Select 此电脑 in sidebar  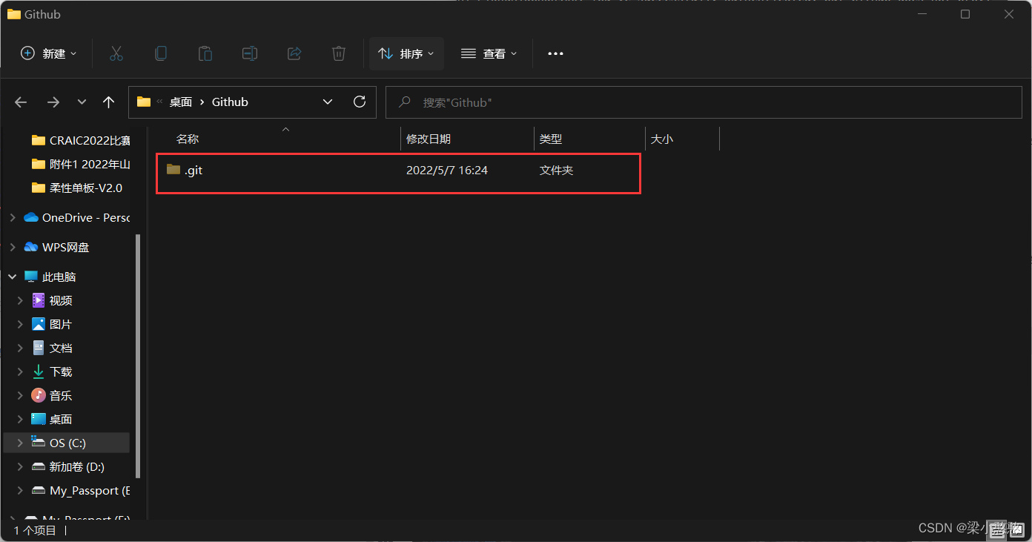click(50, 277)
